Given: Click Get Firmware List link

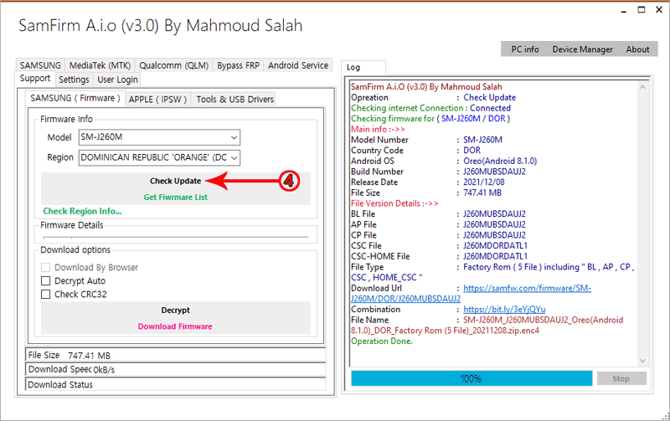Looking at the screenshot, I should click(x=175, y=198).
